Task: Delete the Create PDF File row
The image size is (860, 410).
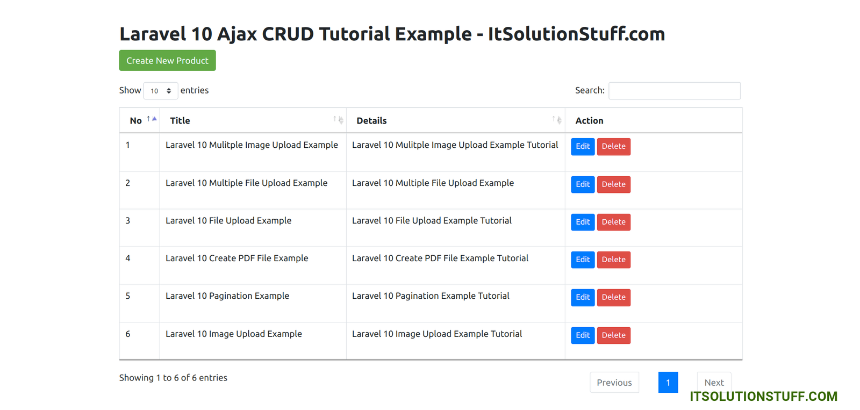Action: 613,260
